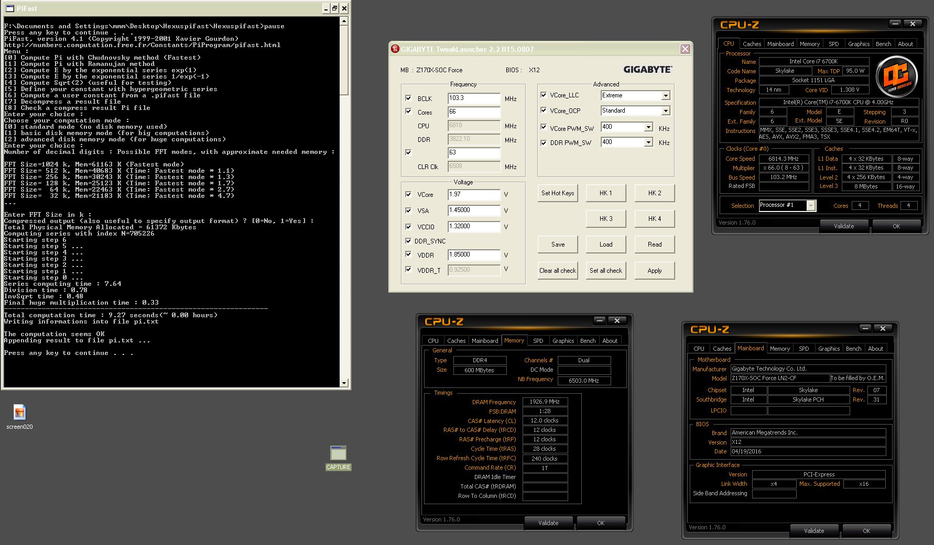Viewport: 934px width, 545px height.
Task: Click the PiFast window title bar icon
Action: click(9, 8)
